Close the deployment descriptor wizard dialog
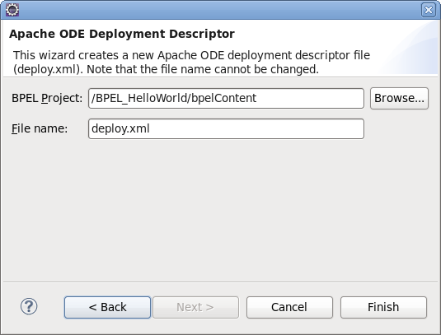Screen dimensions: 441x335 tap(429, 10)
